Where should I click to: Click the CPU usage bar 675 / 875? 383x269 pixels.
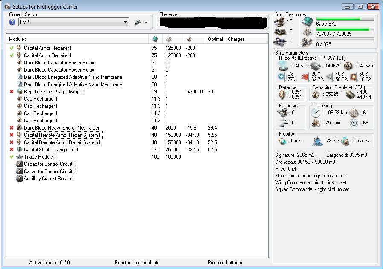click(345, 19)
